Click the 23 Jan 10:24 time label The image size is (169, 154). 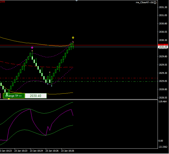(37, 151)
